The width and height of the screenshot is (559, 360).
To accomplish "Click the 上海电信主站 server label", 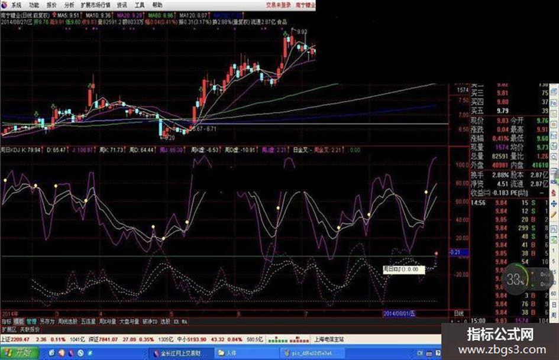I will pos(329,339).
